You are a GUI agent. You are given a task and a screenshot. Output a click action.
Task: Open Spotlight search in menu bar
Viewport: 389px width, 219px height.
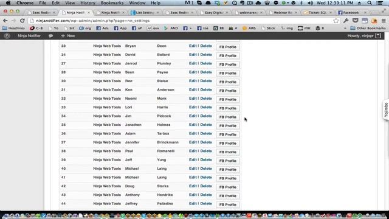point(370,3)
